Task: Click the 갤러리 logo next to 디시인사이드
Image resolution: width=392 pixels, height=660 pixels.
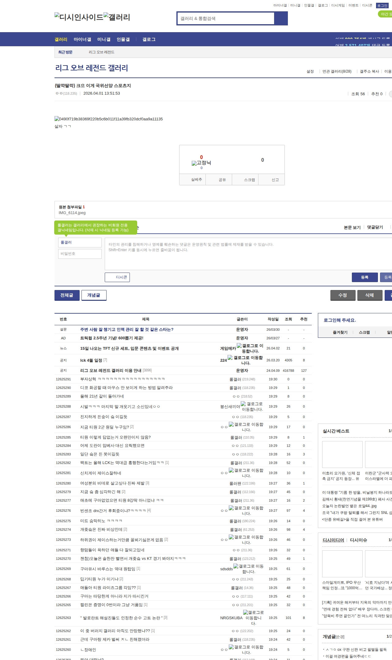Action: (117, 17)
